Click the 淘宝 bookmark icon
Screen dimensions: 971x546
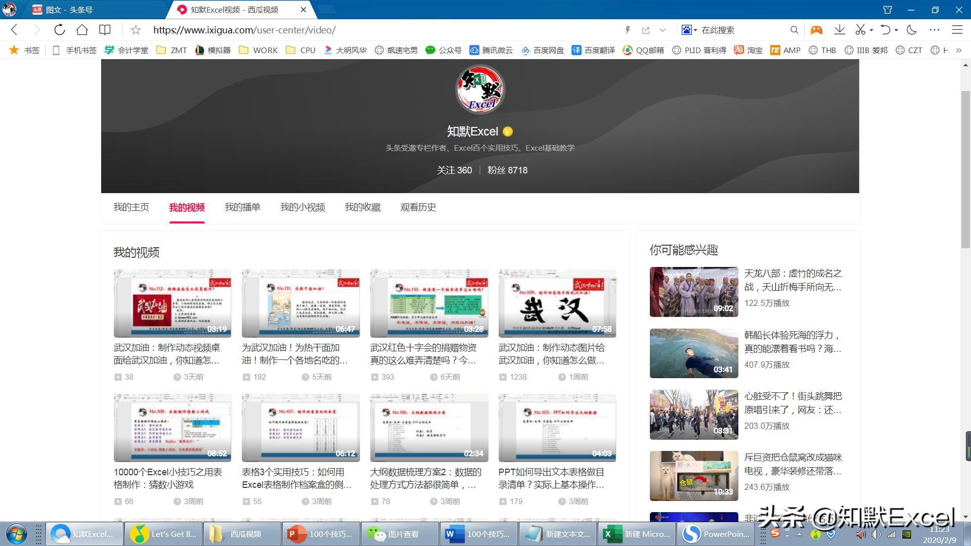pyautogui.click(x=738, y=50)
